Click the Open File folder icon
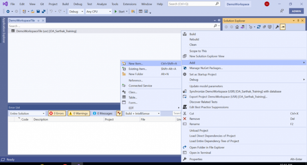 coord(32,12)
